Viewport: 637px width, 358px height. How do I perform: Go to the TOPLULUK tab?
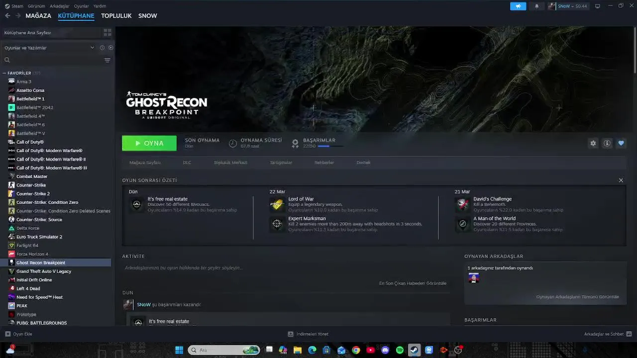(116, 15)
